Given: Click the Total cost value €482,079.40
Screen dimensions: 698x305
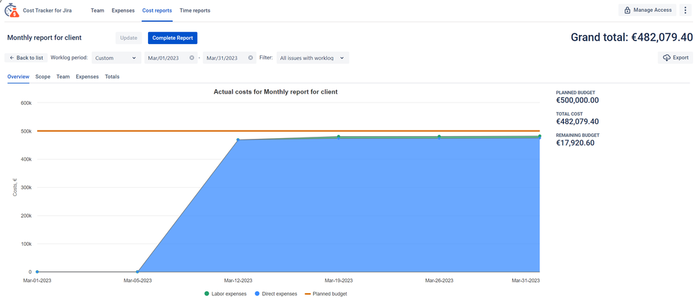Looking at the screenshot, I should (577, 121).
